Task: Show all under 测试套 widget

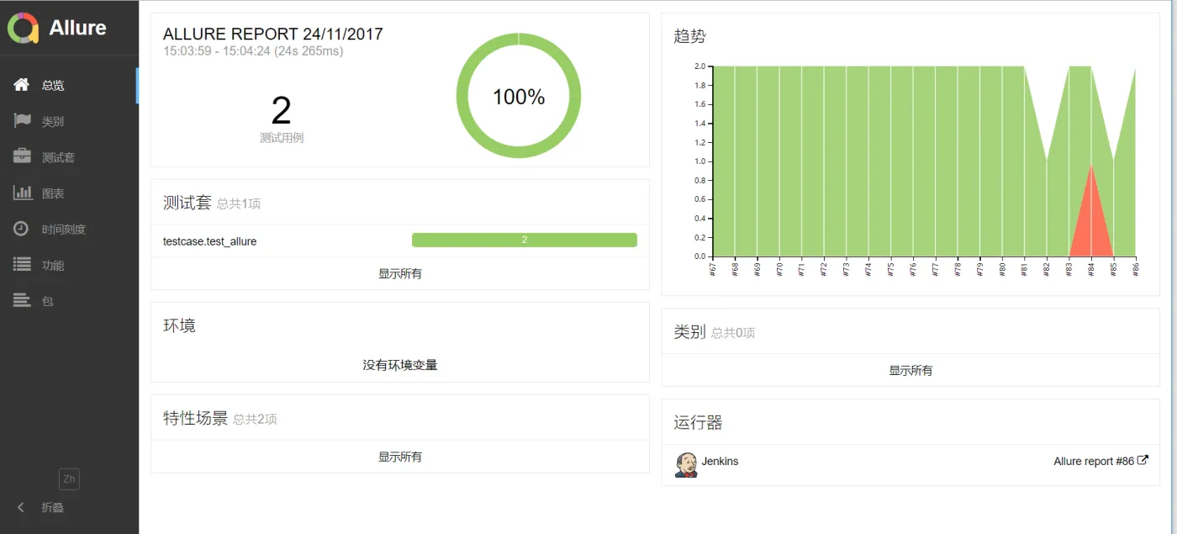Action: tap(400, 274)
